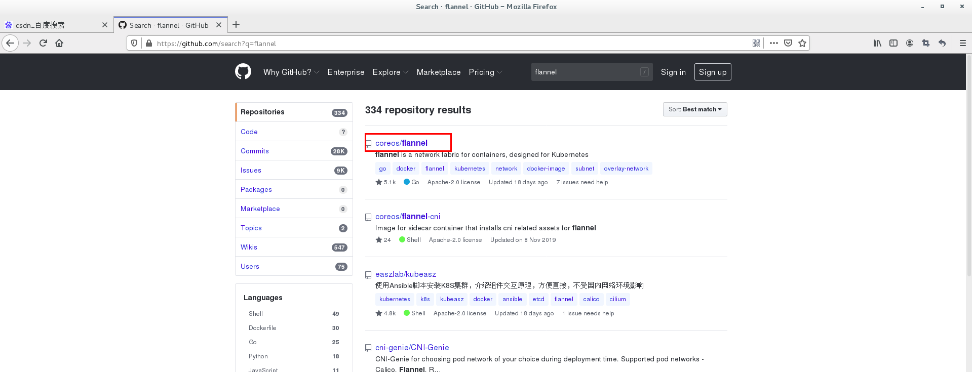Open the Enterprise nav link

[x=346, y=72]
